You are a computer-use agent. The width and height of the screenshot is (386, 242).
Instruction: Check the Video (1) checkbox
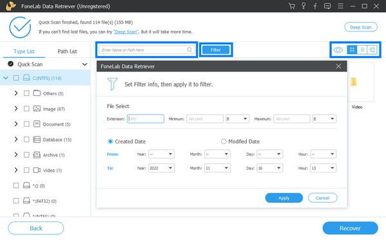26,170
